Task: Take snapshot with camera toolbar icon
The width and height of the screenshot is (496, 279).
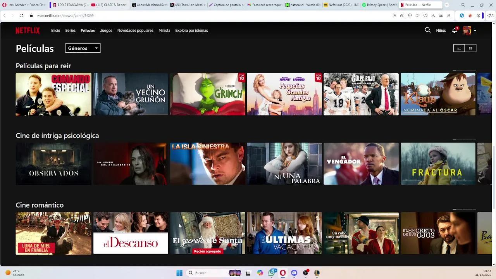Action: (x=402, y=15)
